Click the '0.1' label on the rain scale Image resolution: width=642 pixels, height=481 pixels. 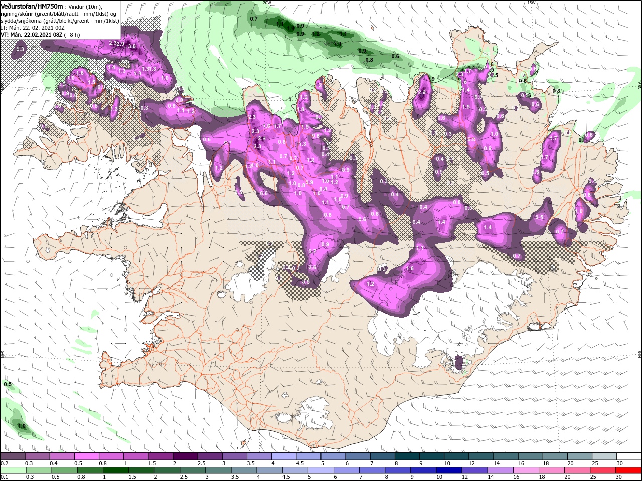pyautogui.click(x=4, y=477)
